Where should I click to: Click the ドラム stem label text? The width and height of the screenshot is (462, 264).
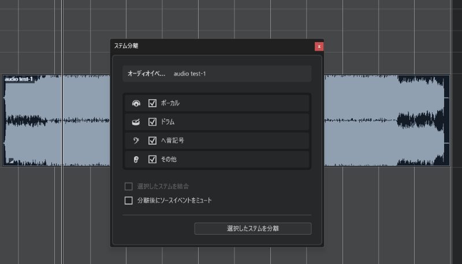pos(167,122)
